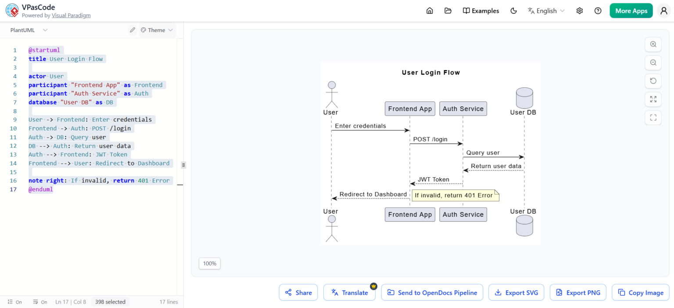The height and width of the screenshot is (308, 674).
Task: Open the user profile avatar
Action: pos(664,11)
